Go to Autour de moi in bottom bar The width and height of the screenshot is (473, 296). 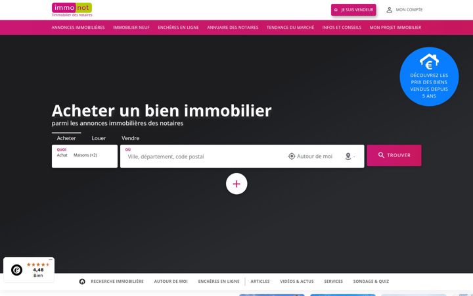[x=171, y=282]
